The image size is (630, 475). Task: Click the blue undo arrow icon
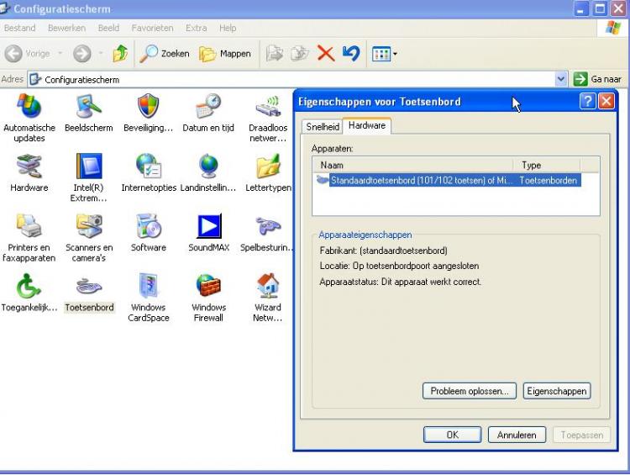351,54
